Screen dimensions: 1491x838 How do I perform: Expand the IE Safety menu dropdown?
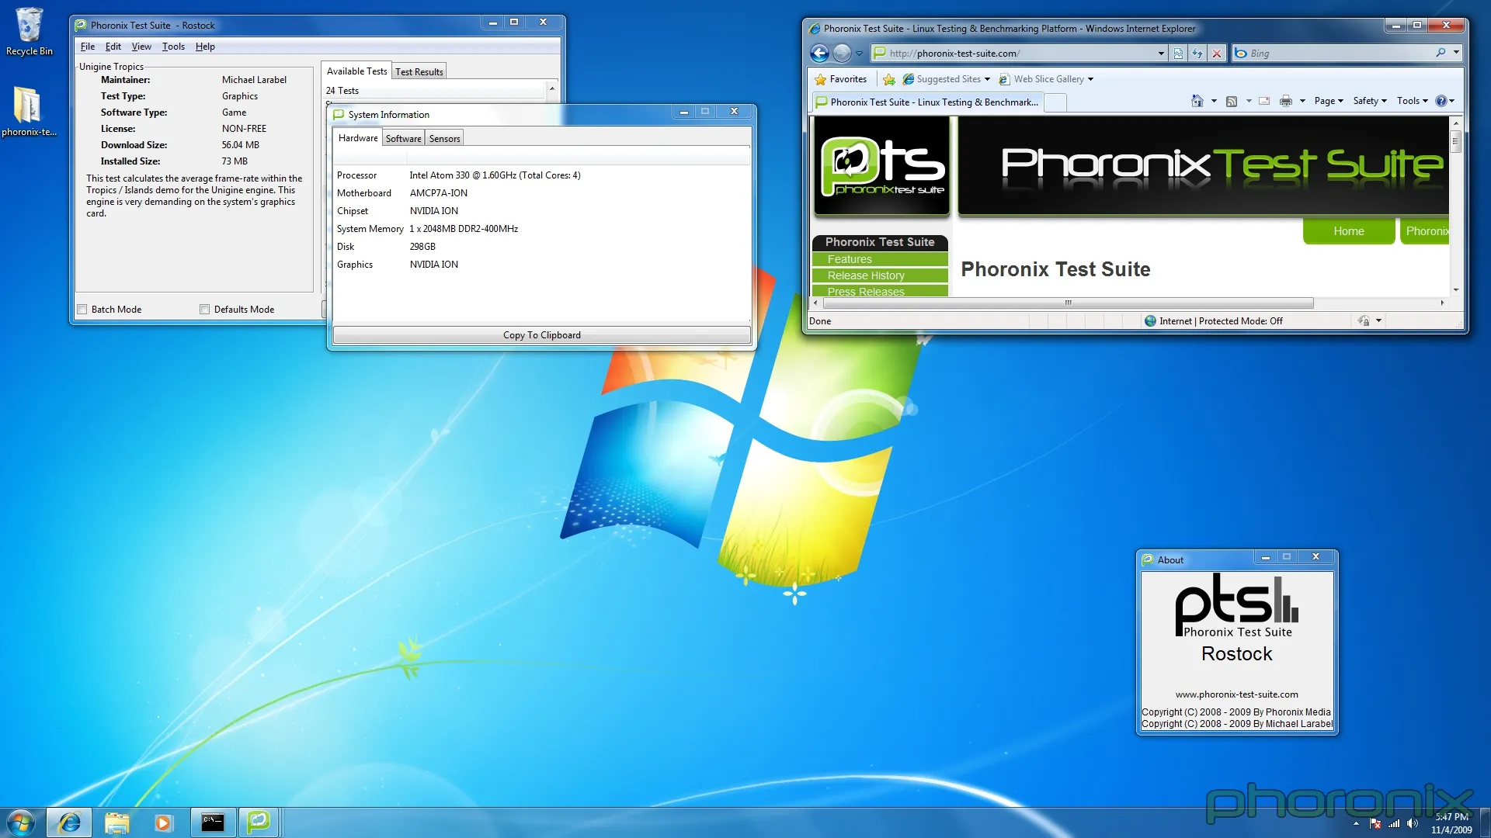click(1369, 101)
